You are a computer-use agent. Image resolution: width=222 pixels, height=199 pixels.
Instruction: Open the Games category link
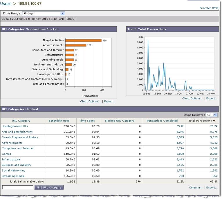point(6,154)
